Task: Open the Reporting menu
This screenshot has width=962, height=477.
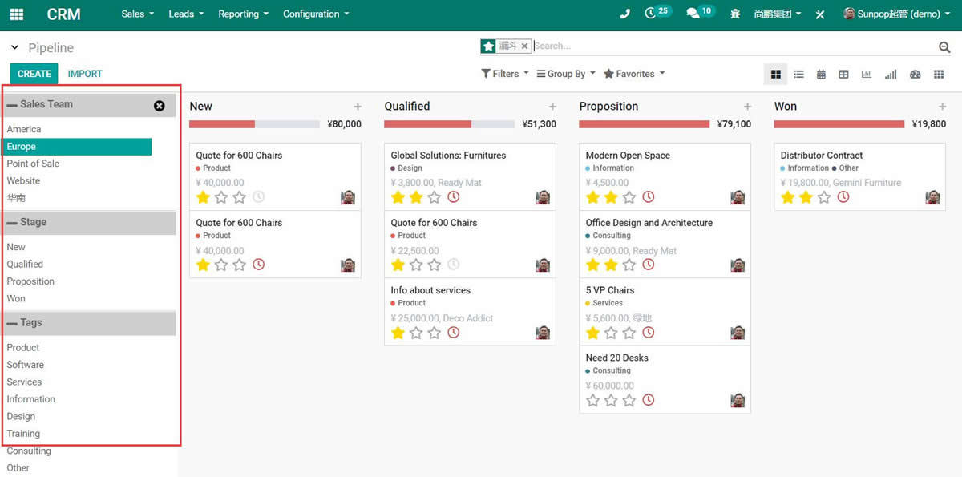Action: pos(243,14)
